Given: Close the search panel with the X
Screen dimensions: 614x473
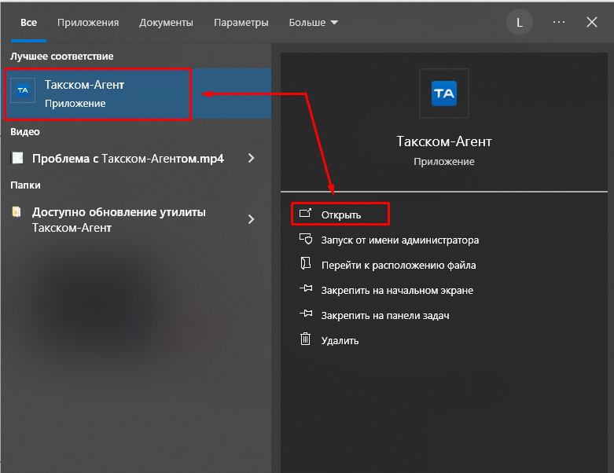Looking at the screenshot, I should [592, 23].
